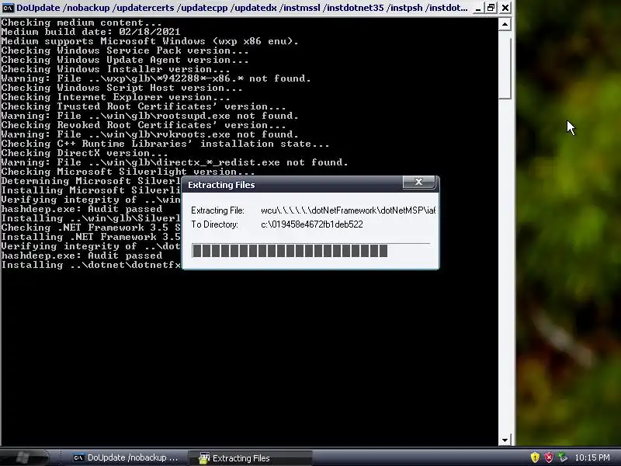Click the console scrollbar up arrow
The image size is (621, 466).
[505, 24]
